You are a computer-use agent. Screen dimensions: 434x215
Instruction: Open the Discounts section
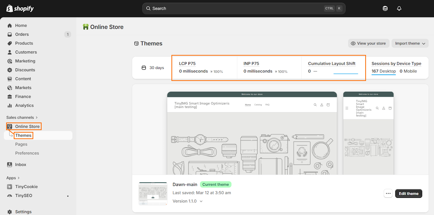click(24, 70)
